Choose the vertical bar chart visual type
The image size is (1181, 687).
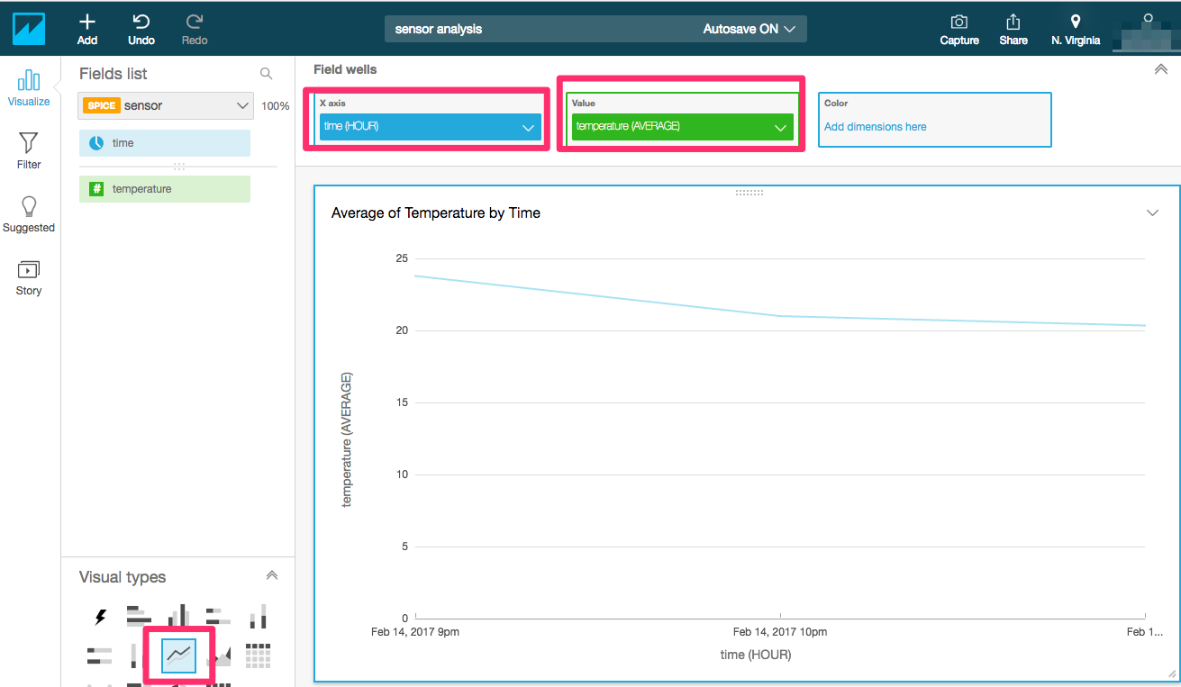(x=178, y=617)
